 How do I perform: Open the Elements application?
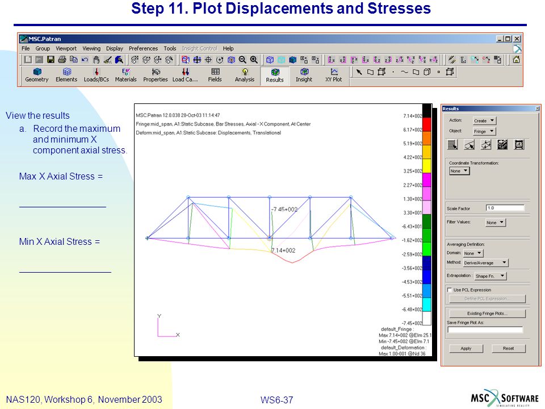tap(66, 75)
